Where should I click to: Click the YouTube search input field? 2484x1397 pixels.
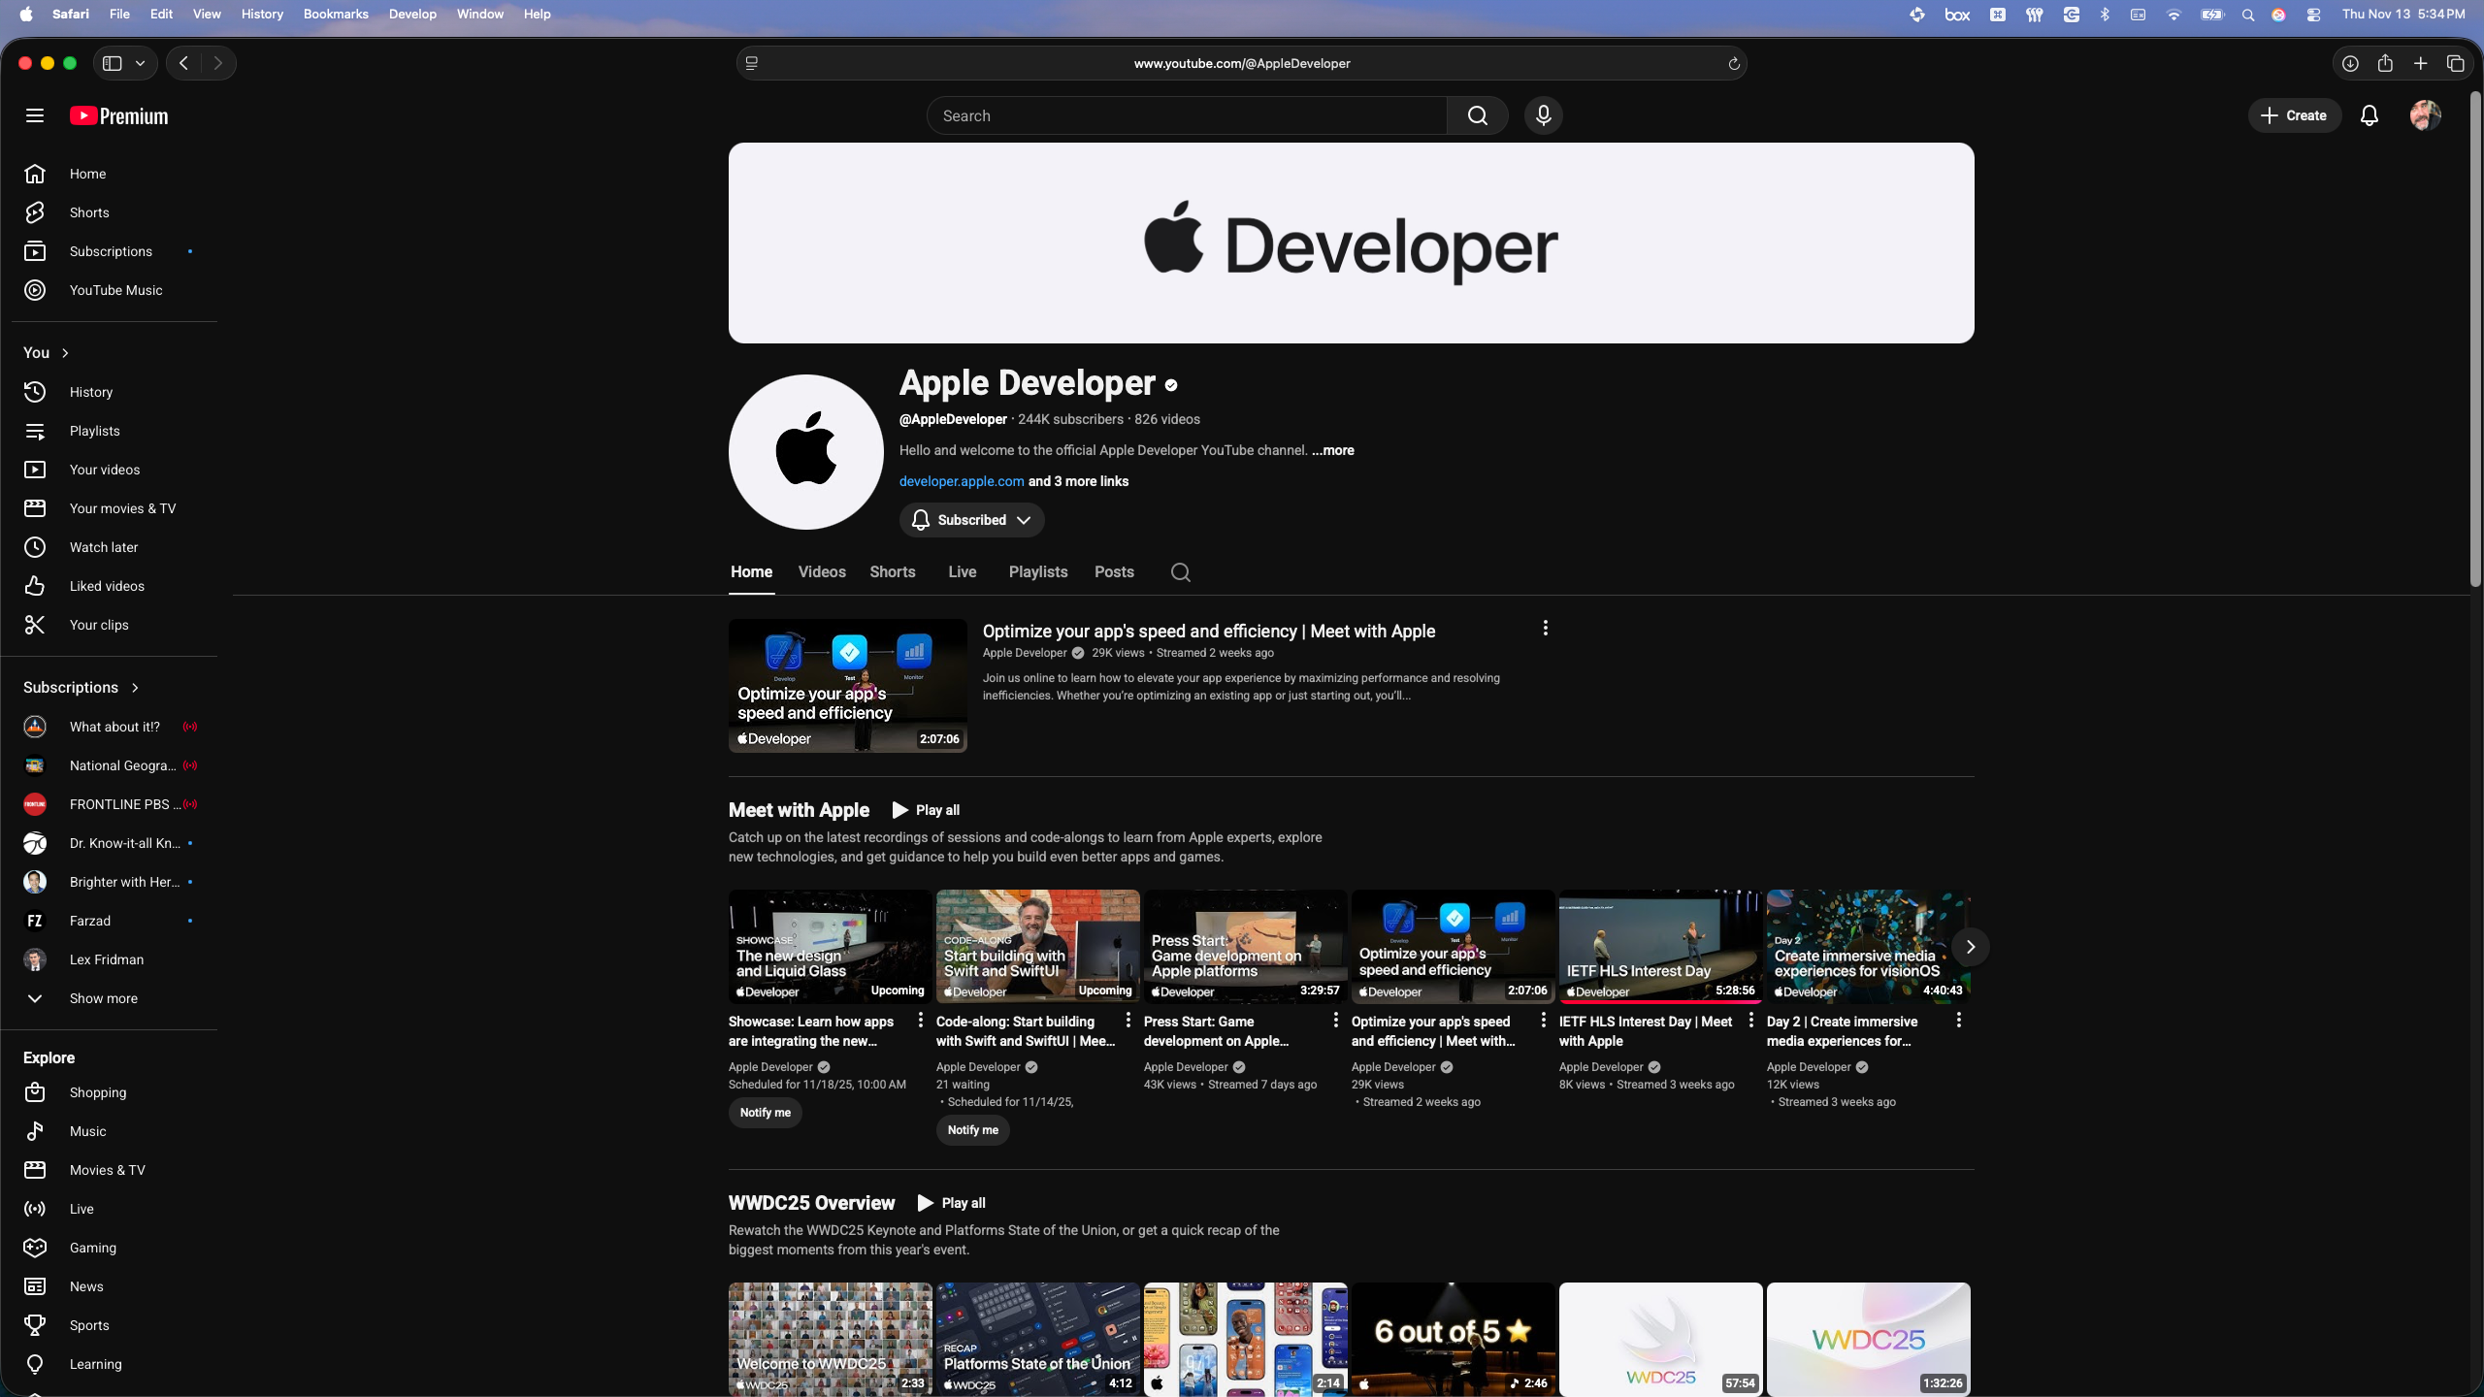tap(1186, 115)
